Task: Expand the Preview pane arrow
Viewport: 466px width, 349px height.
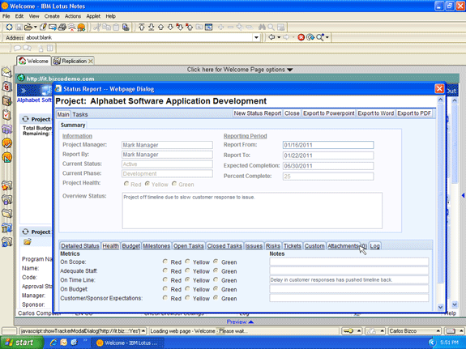Action: 251,321
